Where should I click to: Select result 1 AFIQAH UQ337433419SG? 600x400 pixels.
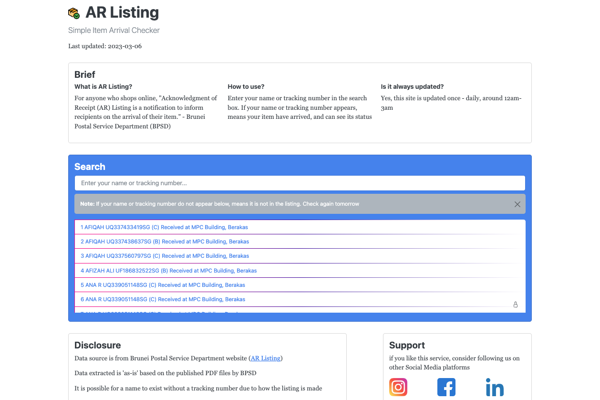point(164,227)
